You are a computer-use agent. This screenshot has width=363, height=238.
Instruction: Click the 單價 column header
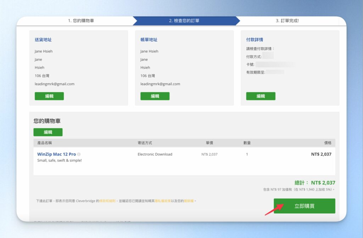(x=210, y=143)
